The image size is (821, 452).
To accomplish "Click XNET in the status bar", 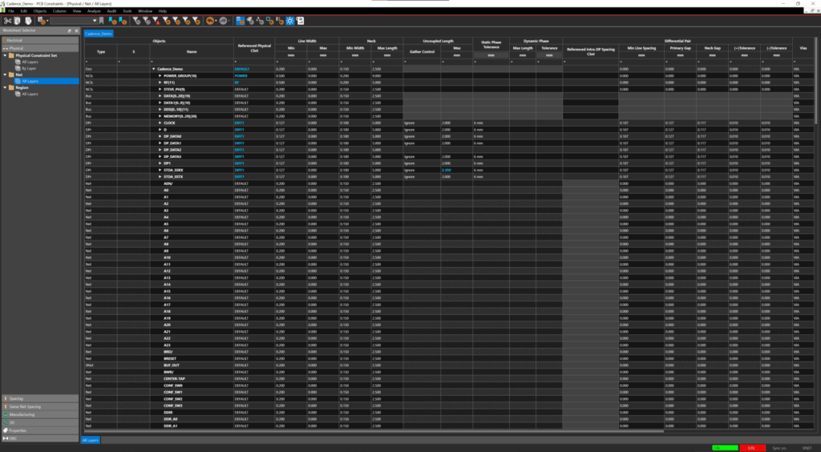I will 807,448.
